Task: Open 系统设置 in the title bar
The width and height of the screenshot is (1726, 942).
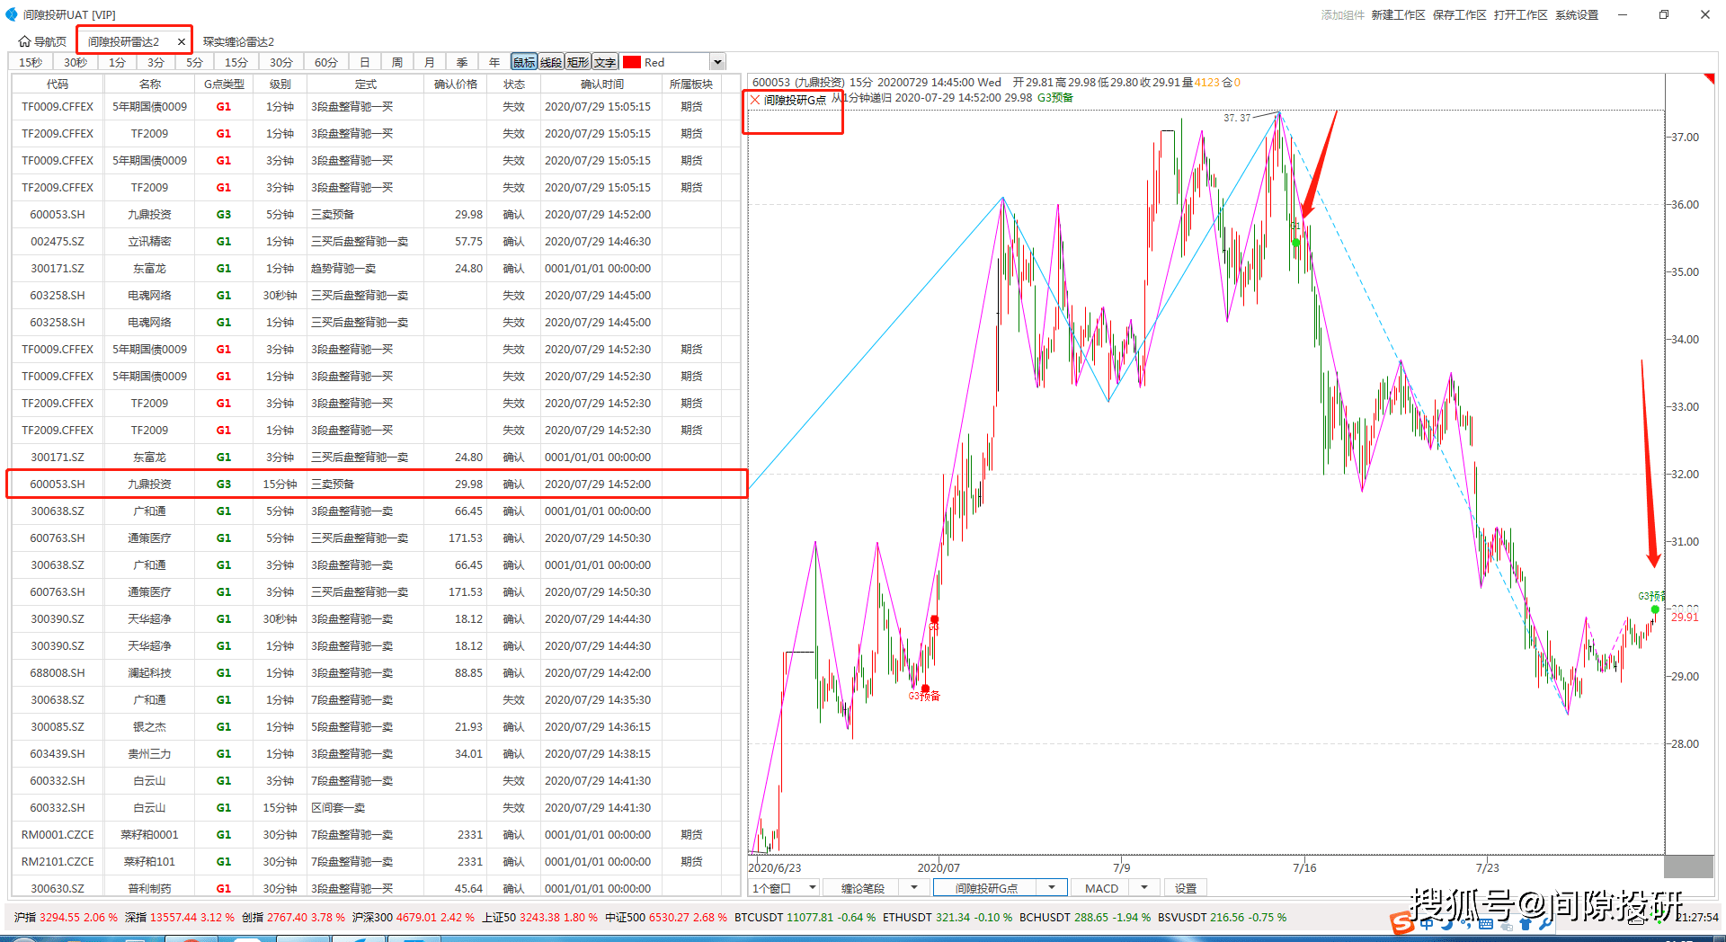Action: (x=1577, y=15)
